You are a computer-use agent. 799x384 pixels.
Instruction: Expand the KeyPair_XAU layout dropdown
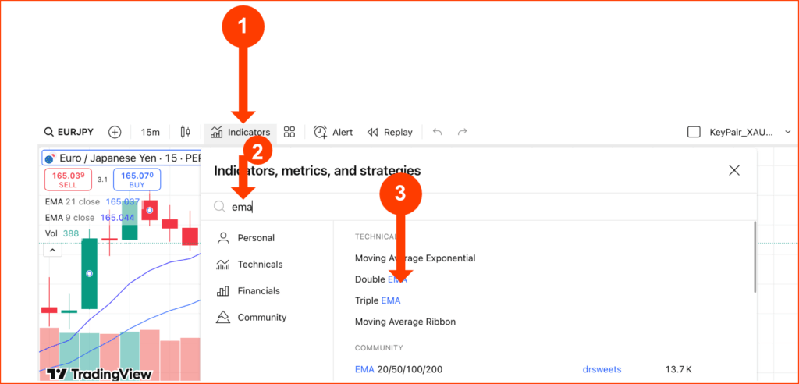pos(787,132)
